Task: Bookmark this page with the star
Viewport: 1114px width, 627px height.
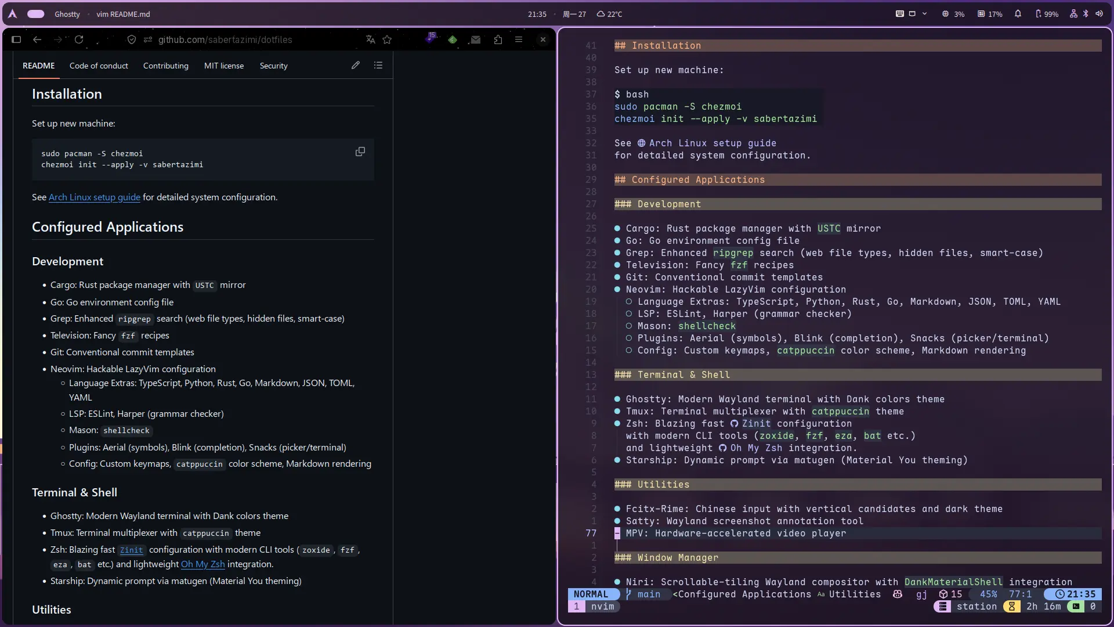Action: (387, 39)
